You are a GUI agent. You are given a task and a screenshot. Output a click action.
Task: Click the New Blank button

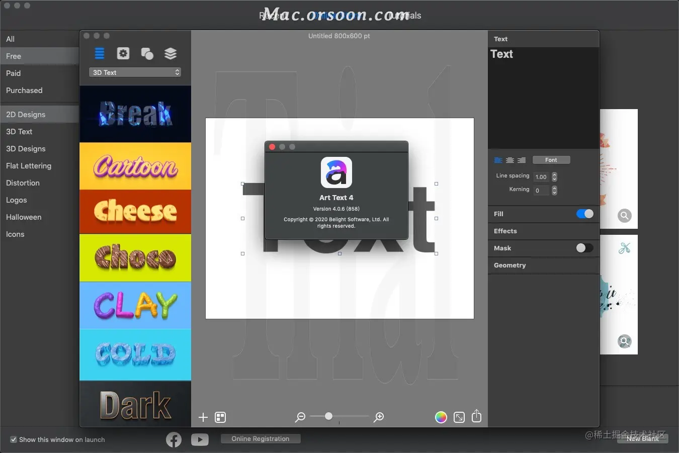click(x=643, y=438)
